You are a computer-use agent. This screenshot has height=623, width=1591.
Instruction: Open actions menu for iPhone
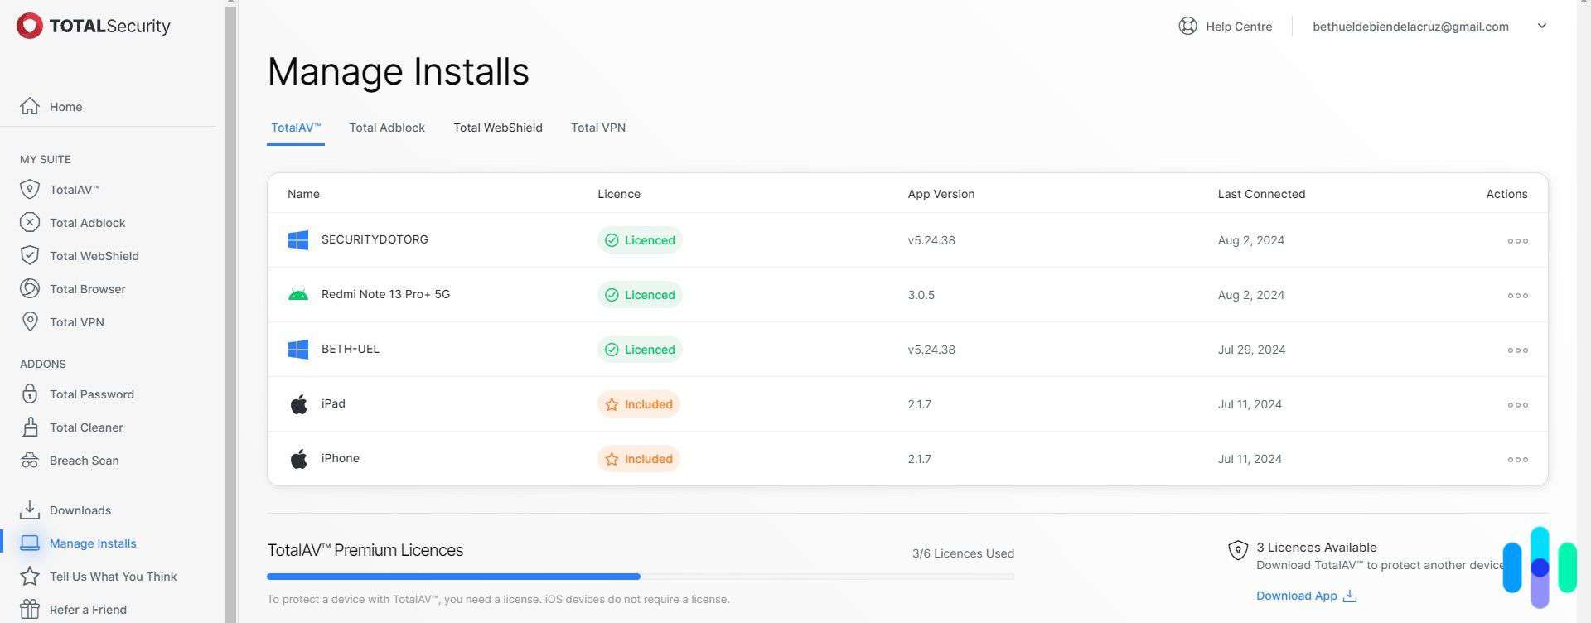point(1517,459)
